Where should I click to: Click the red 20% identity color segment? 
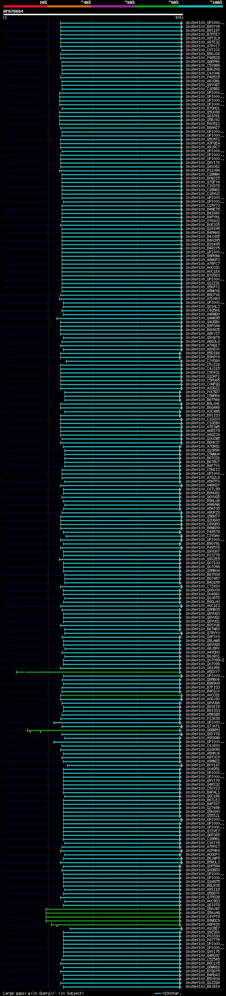tap(25, 6)
